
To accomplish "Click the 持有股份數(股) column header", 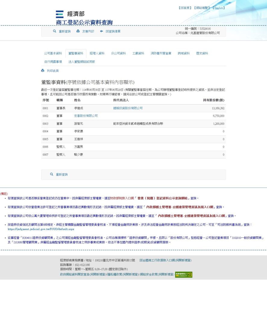I will pyautogui.click(x=214, y=100).
